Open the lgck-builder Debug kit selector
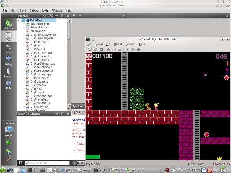This screenshot has height=173, width=231. coord(9,129)
